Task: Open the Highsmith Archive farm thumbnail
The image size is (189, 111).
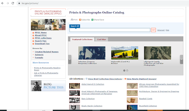Action: click(125, 53)
